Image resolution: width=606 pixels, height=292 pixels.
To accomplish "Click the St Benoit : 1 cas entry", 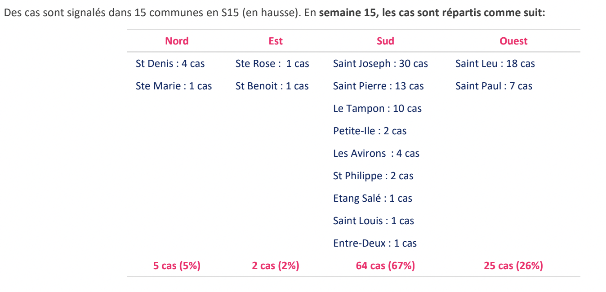I will pos(272,86).
